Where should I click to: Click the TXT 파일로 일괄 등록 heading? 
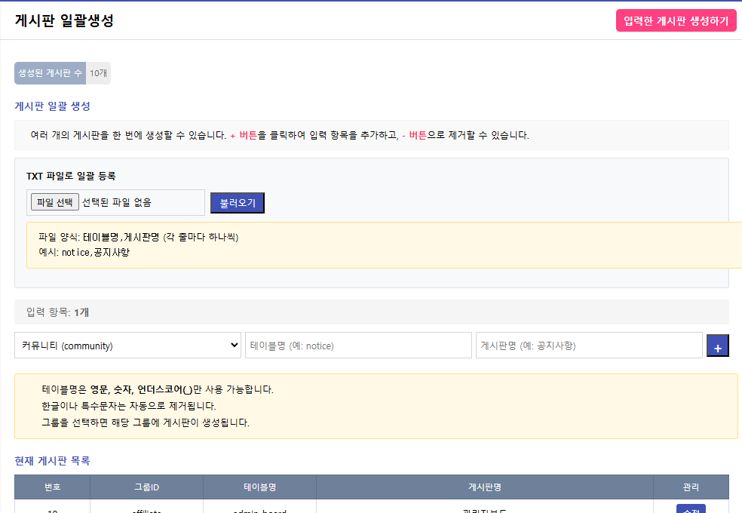71,176
